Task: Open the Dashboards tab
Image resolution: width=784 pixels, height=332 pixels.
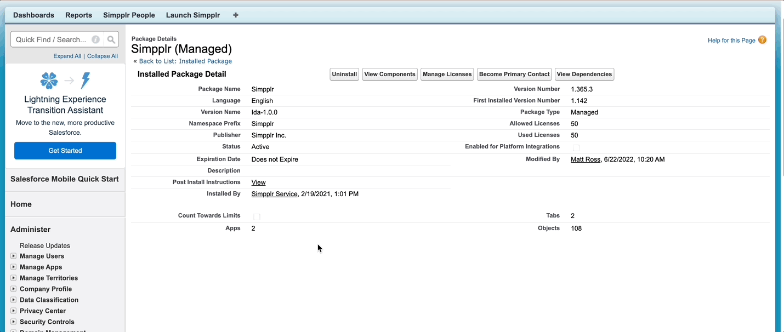Action: point(33,15)
